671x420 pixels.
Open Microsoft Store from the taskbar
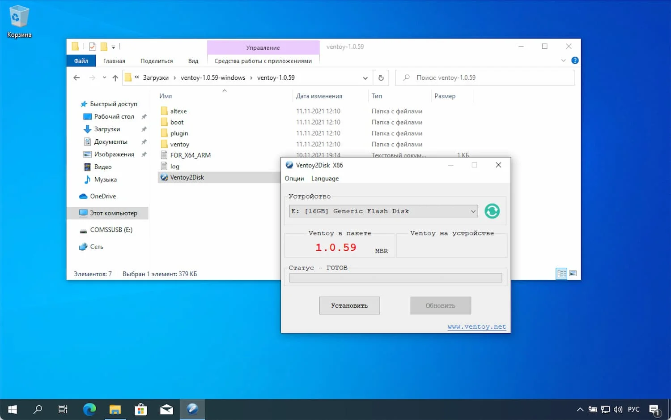pyautogui.click(x=141, y=409)
